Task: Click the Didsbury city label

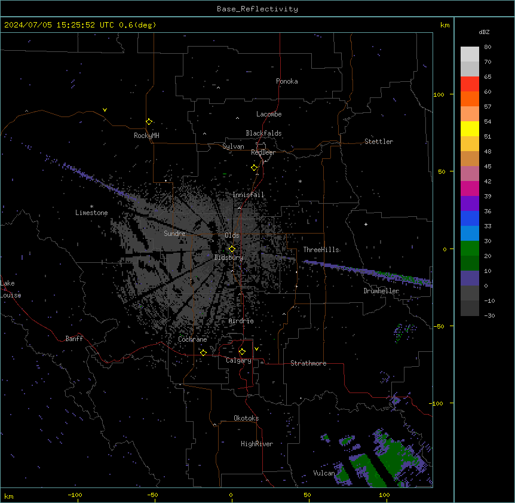Action: 229,257
